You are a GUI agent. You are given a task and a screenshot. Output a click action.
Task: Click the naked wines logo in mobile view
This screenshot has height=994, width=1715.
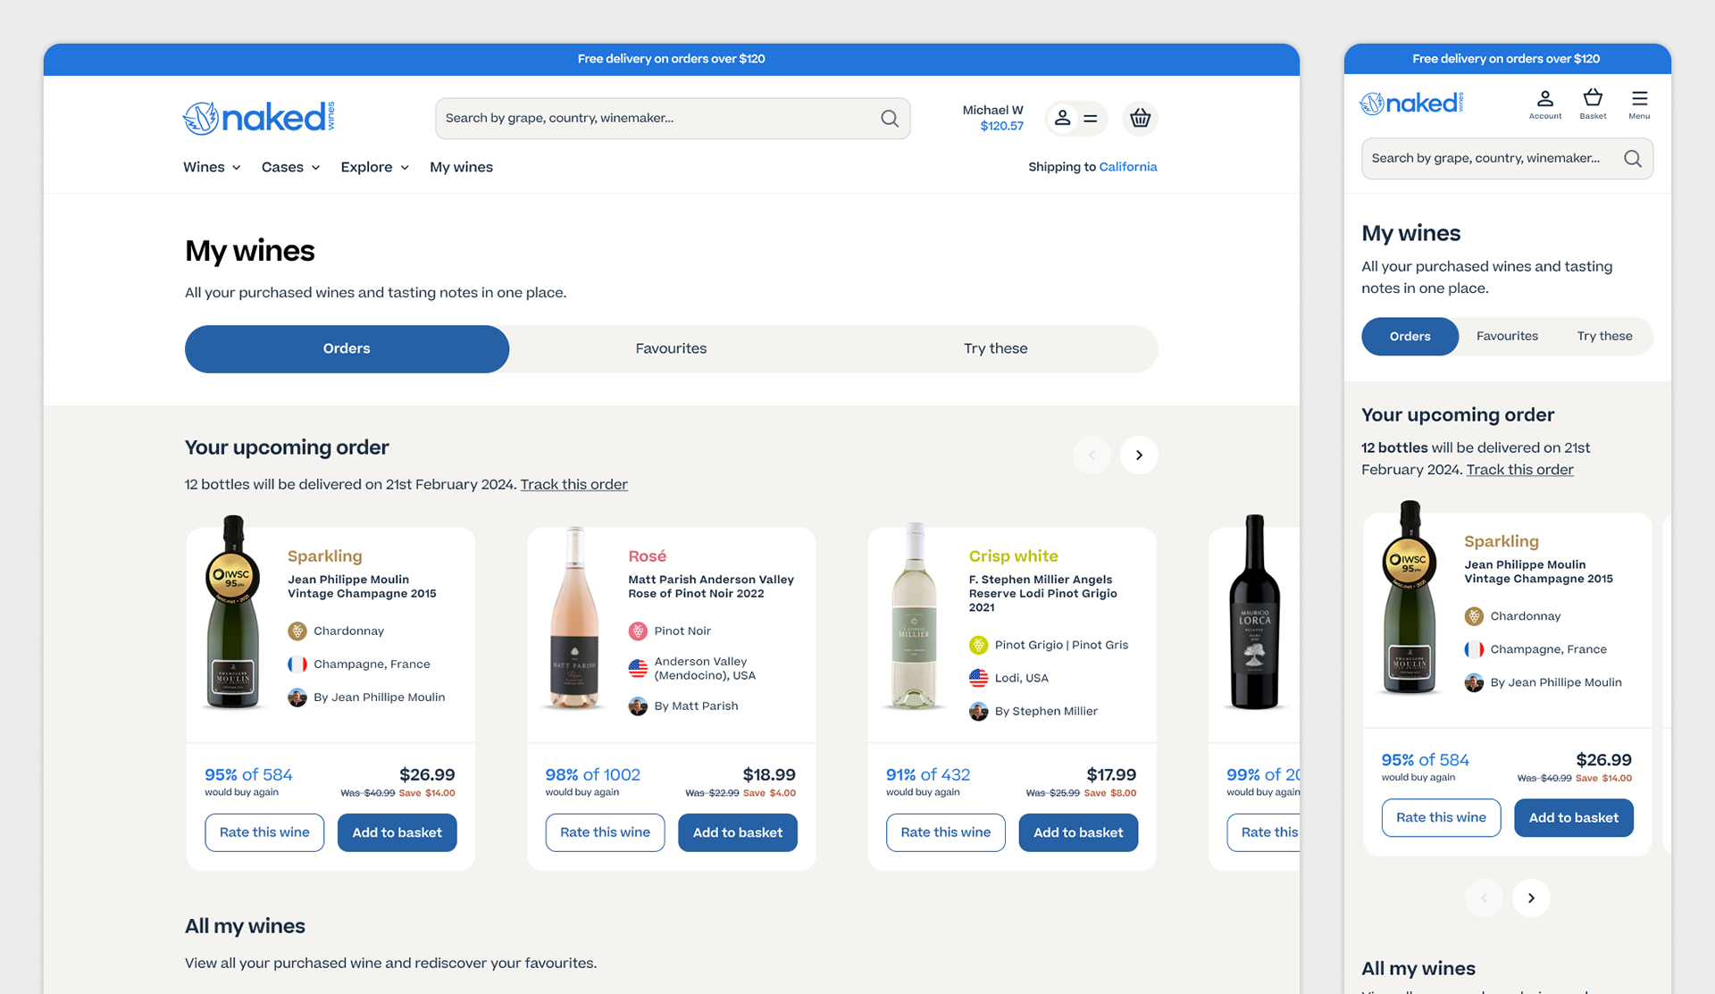tap(1412, 103)
